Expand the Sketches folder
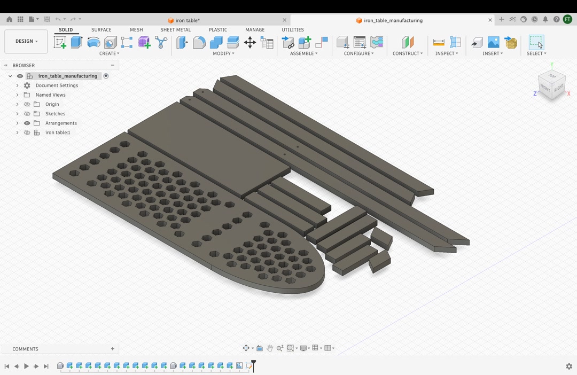The height and width of the screenshot is (375, 577). click(x=17, y=114)
